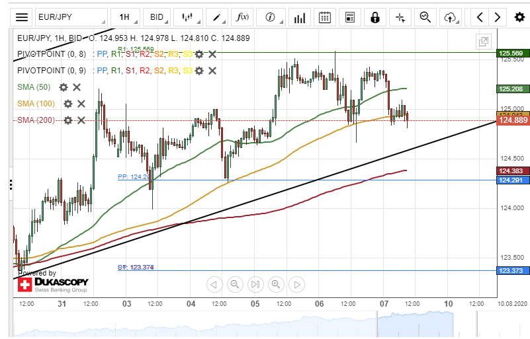This screenshot has width=530, height=339.
Task: Click the crosshair cursor tool
Action: point(400,17)
